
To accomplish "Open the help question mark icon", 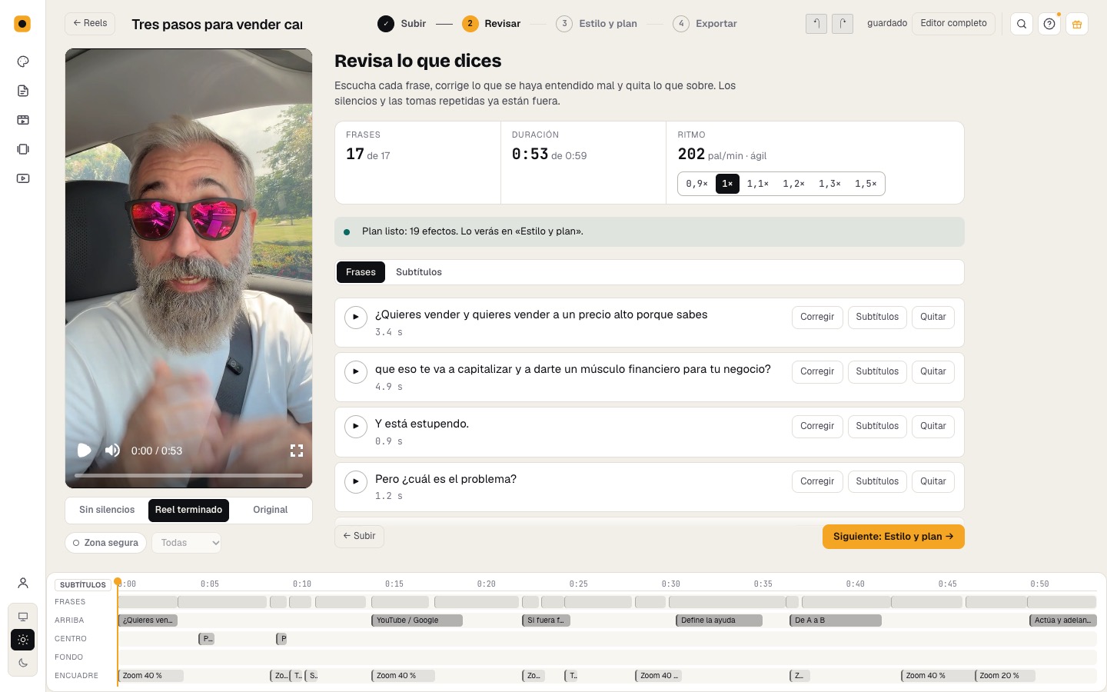I will coord(1049,24).
